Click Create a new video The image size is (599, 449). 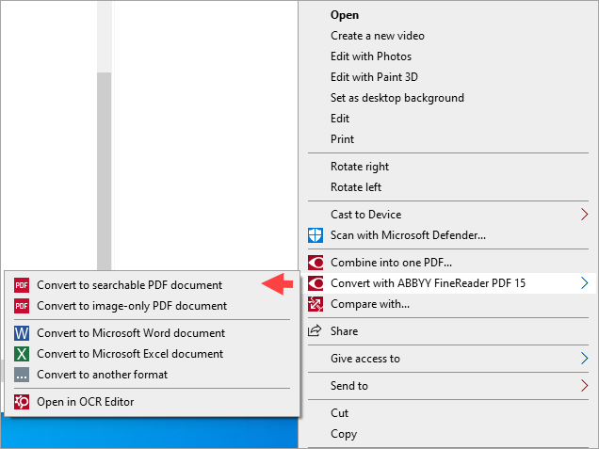377,36
